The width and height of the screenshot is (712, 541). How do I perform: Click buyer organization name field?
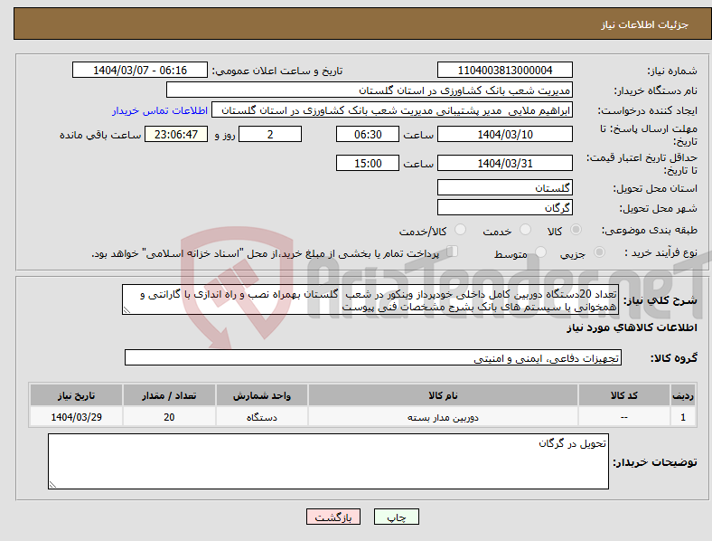(370, 90)
